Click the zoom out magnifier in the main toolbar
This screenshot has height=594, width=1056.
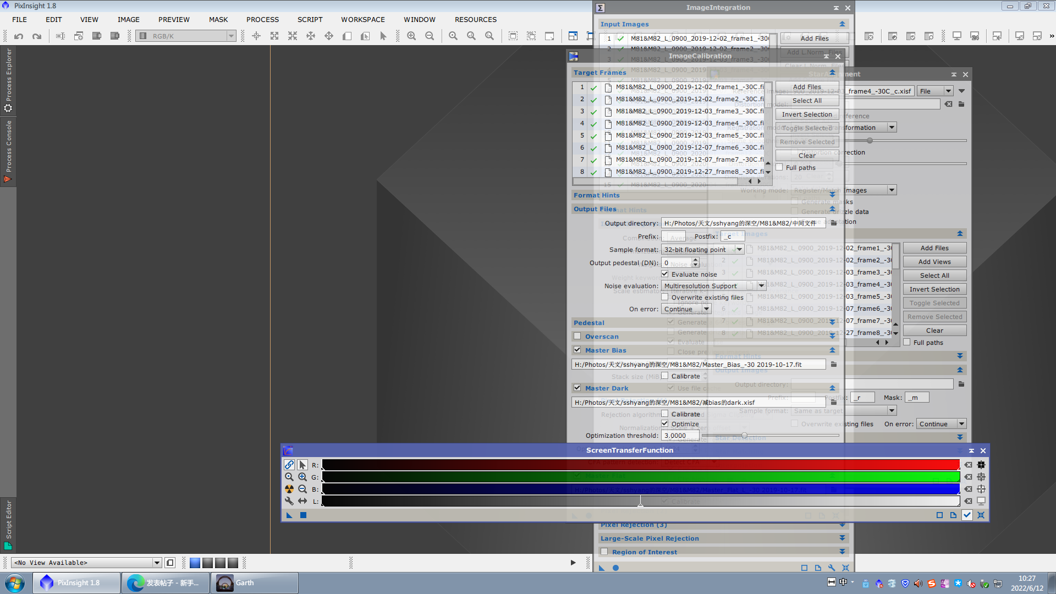[430, 36]
